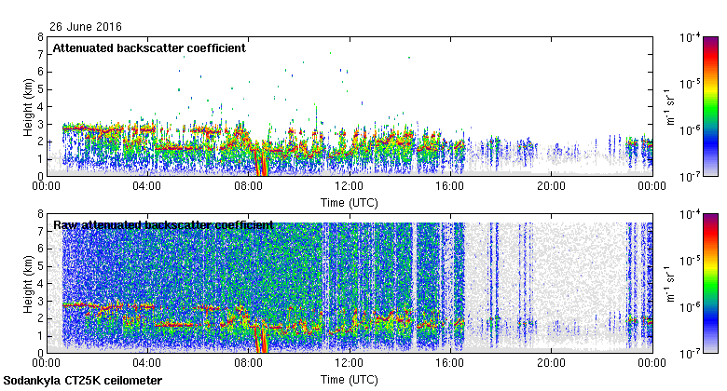Click the 3 km height tick on the bottom plot
The image size is (727, 391).
point(40,301)
